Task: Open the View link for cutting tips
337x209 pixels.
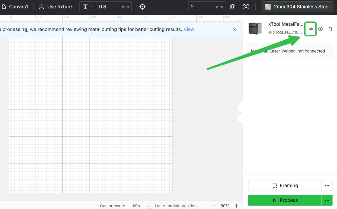Action: click(x=189, y=29)
